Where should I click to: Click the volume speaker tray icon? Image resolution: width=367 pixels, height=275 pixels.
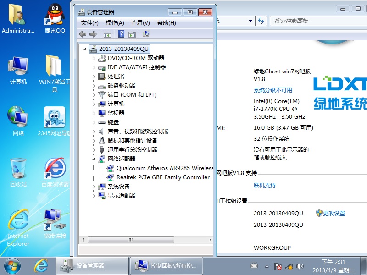pos(300,266)
